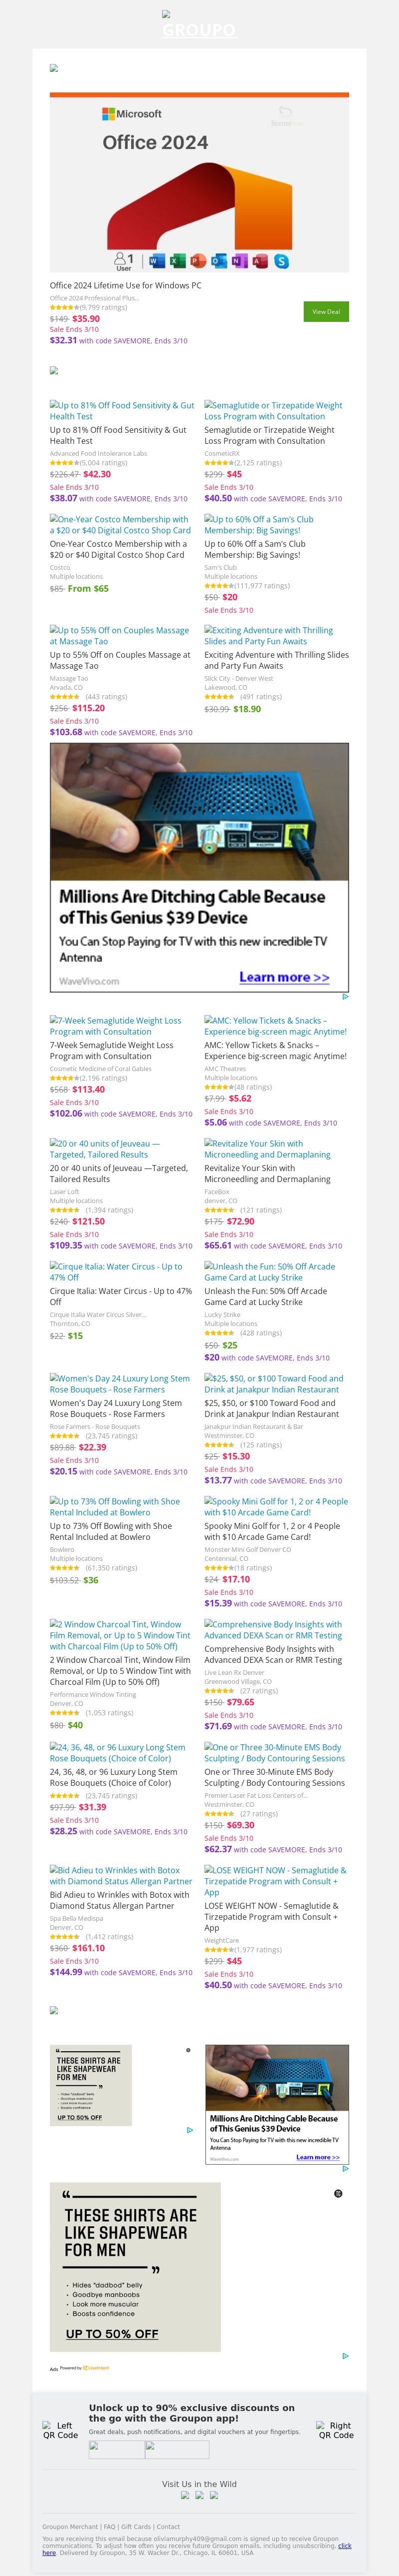Screen dimensions: 399x2576
Task: Open the Contact footer link
Action: coord(169,2527)
